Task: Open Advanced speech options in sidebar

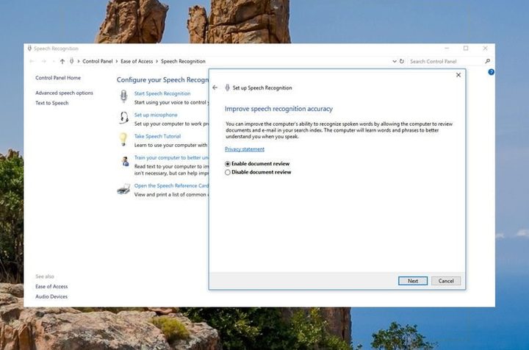Action: [64, 93]
